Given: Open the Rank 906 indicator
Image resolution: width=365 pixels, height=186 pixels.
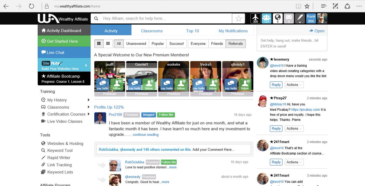Looking at the screenshot, I should (x=311, y=18).
